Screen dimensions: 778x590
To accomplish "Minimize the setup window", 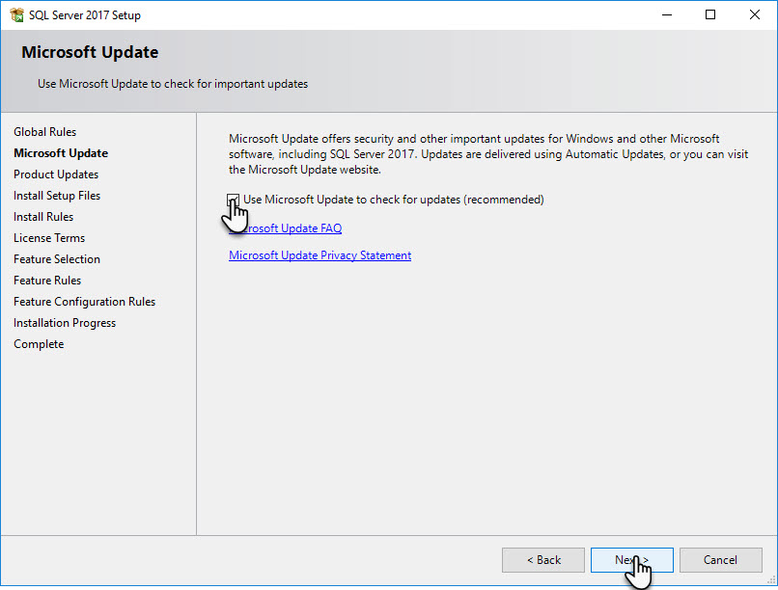I will click(667, 14).
